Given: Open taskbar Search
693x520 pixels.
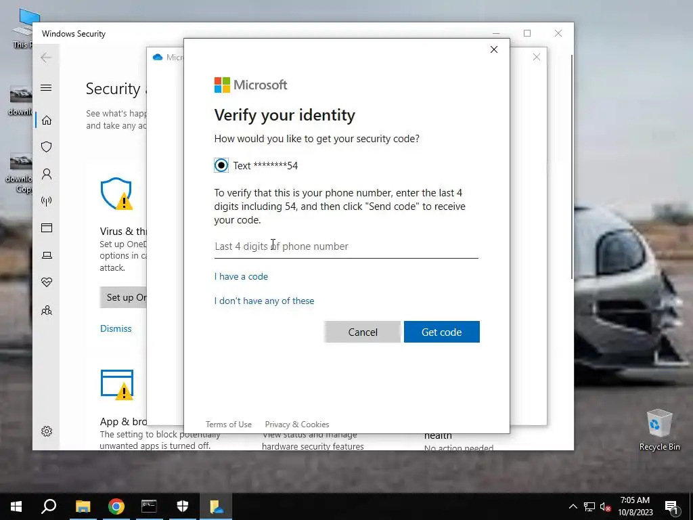Looking at the screenshot, I should pos(49,506).
